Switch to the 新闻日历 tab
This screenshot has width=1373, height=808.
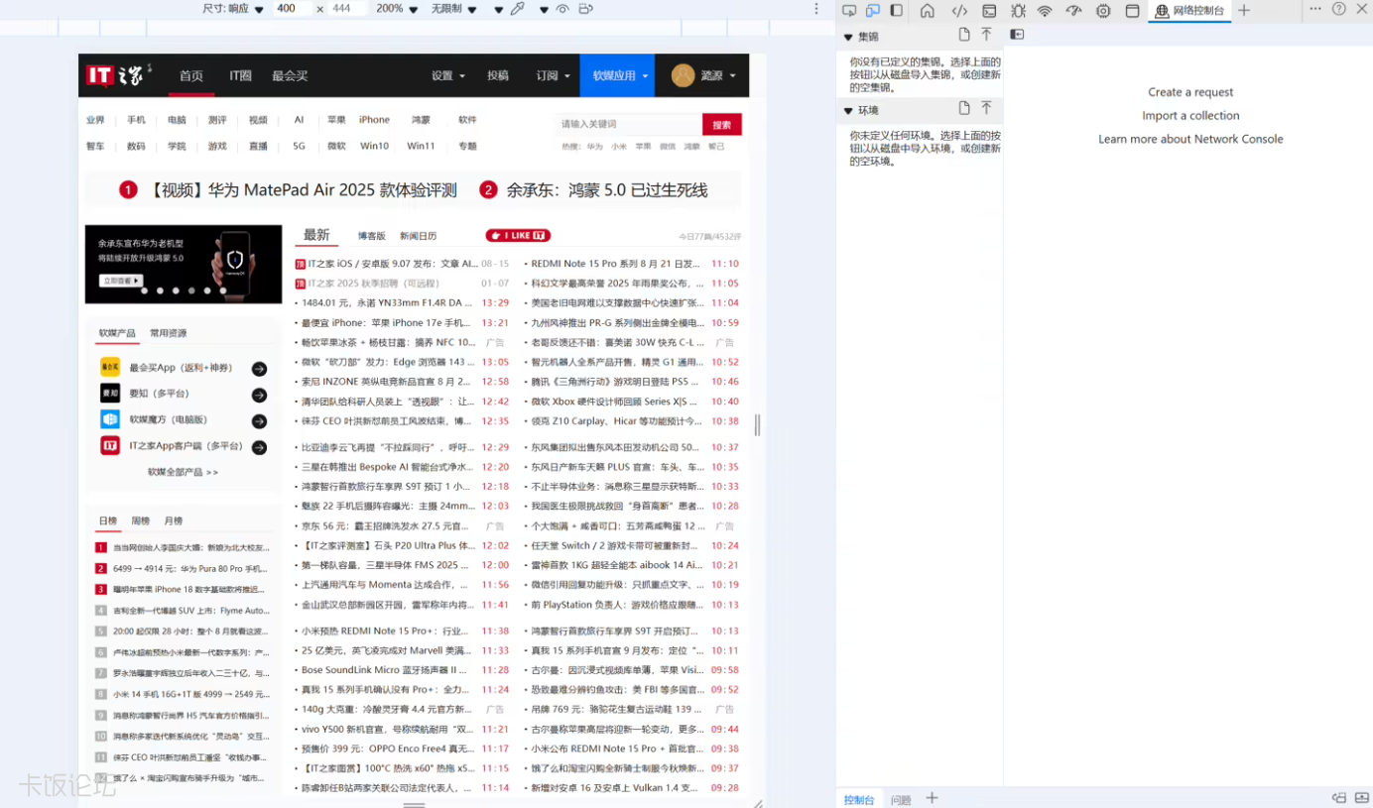click(x=418, y=236)
